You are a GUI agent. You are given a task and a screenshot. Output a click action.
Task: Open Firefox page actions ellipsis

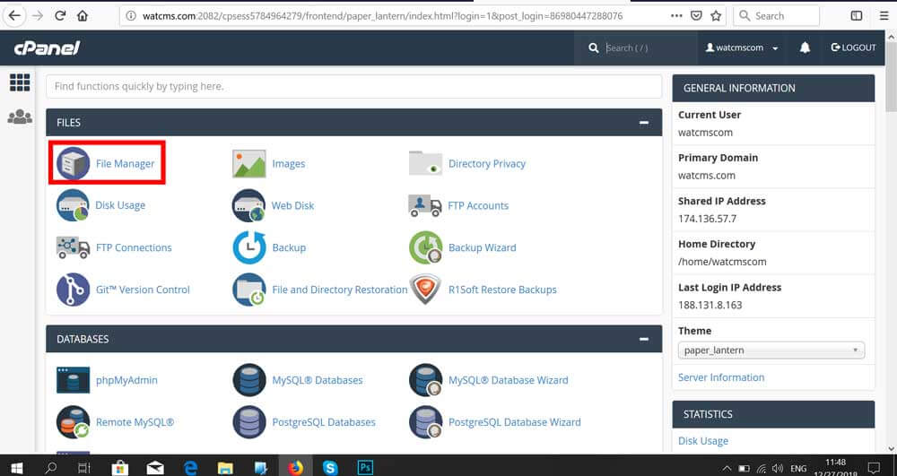click(676, 16)
